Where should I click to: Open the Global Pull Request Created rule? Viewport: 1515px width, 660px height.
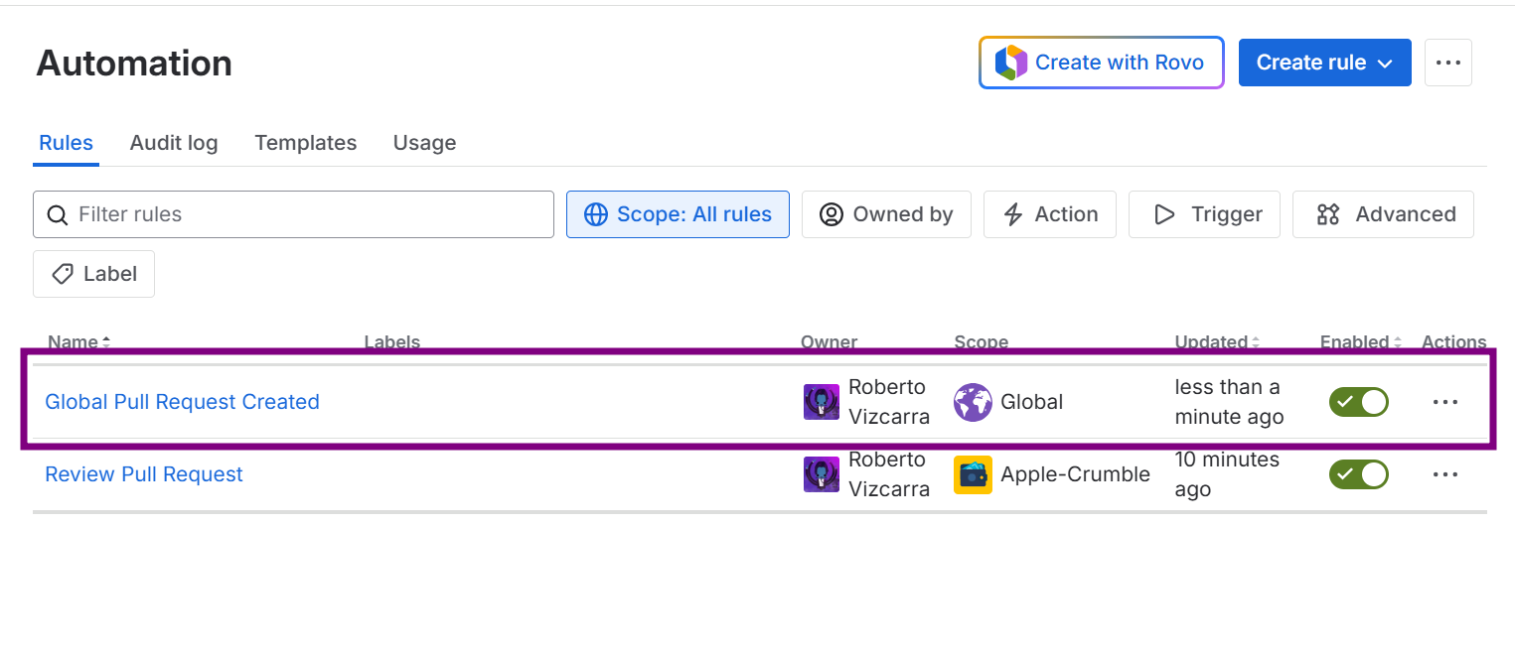[x=182, y=402]
